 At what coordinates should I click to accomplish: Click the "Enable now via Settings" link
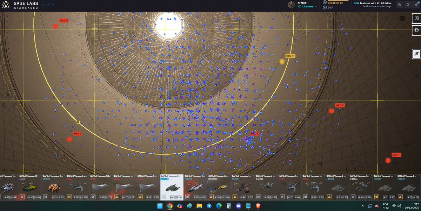[377, 6]
